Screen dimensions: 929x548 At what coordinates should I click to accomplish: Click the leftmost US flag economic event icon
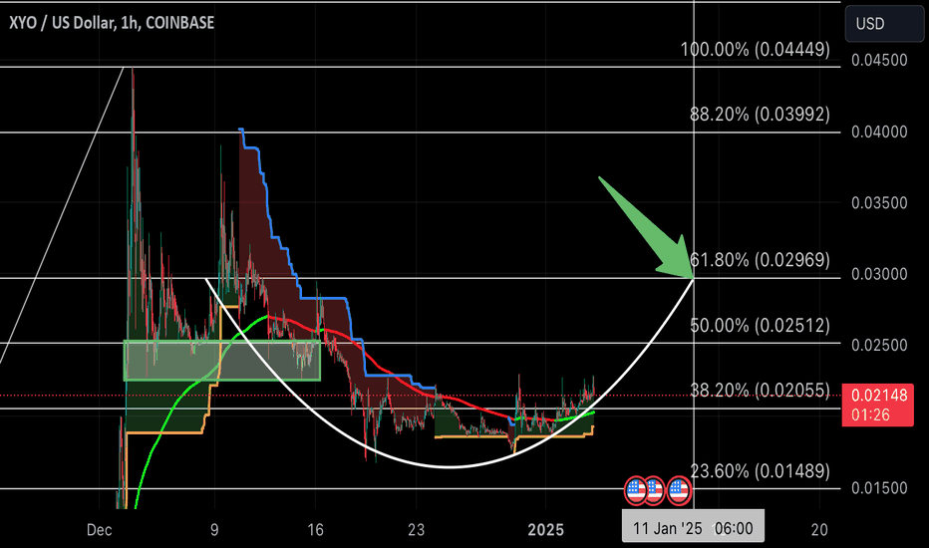point(636,490)
